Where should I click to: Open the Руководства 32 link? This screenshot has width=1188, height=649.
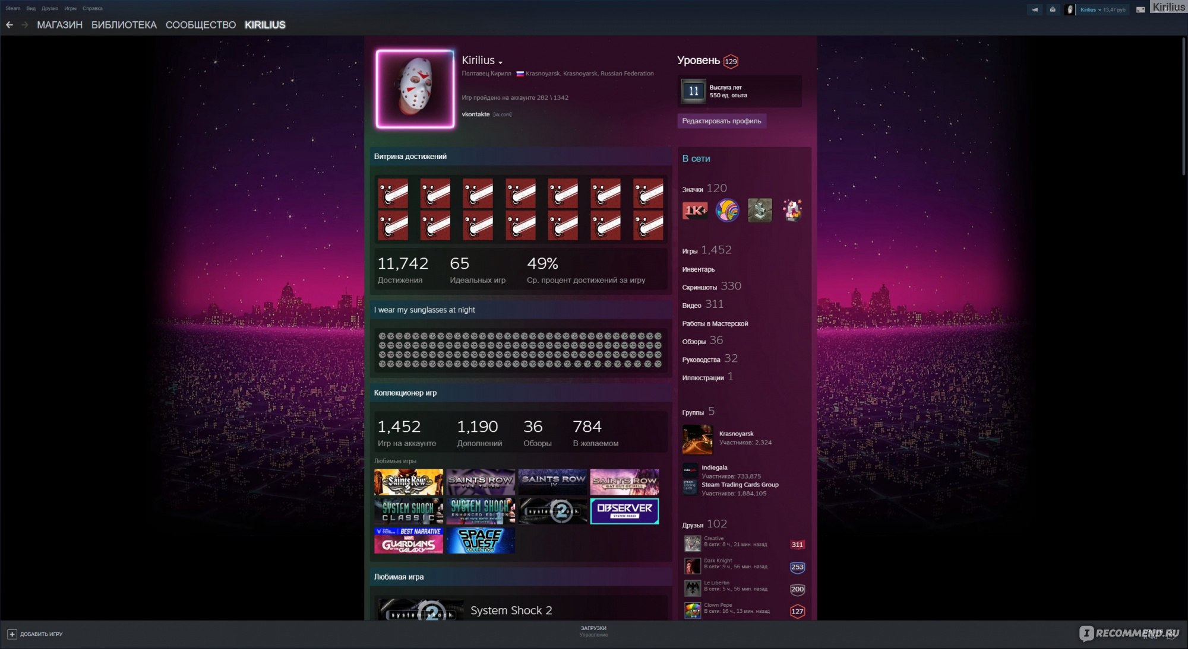pos(710,359)
